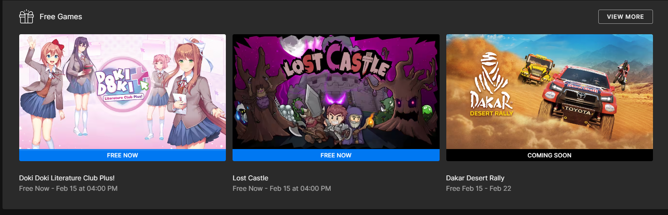Select the Dakar Desert Rally game title
This screenshot has width=668, height=215.
(x=475, y=178)
